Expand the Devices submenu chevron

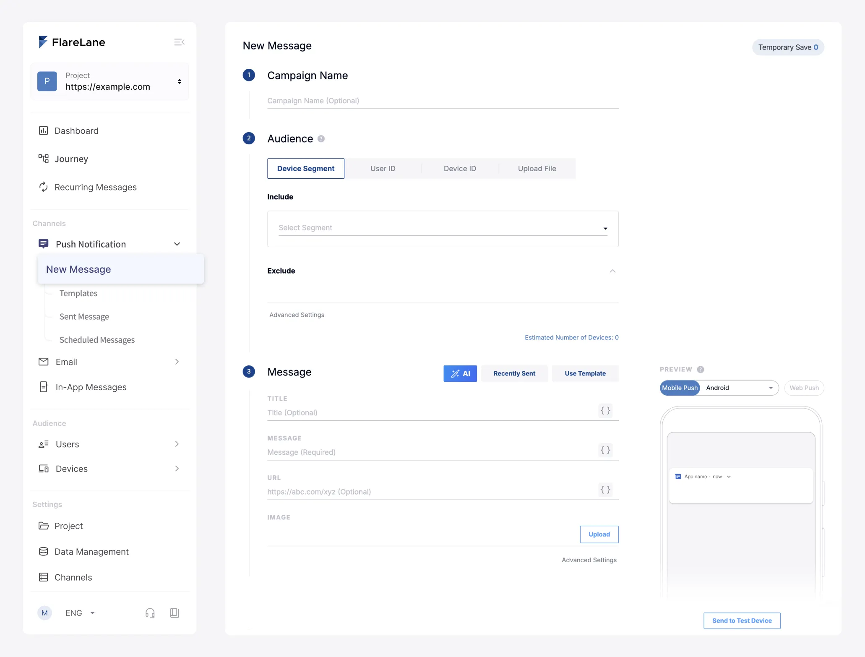(x=177, y=469)
